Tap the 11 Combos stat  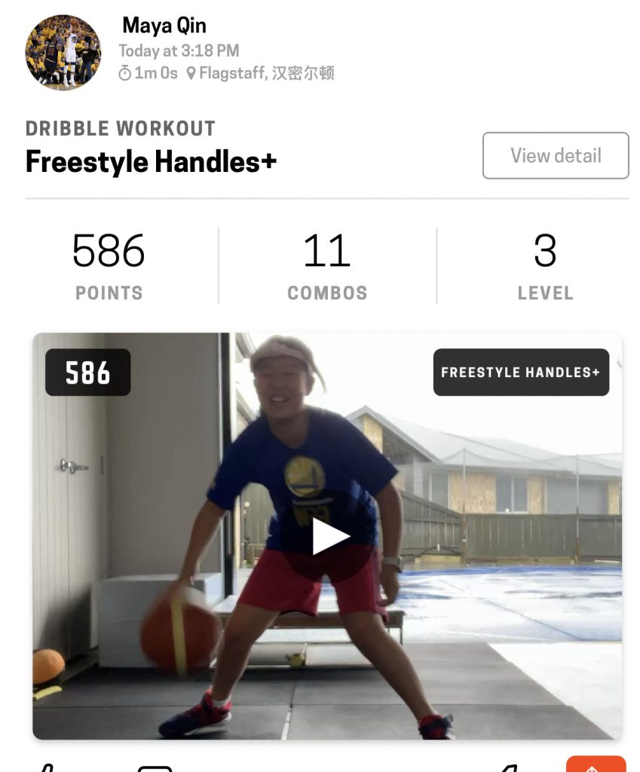click(x=327, y=265)
